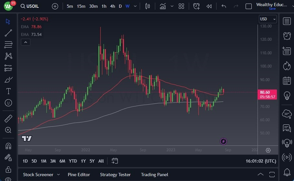Open the go to date calendar
Image resolution: width=294 pixels, height=181 pixels.
115,161
